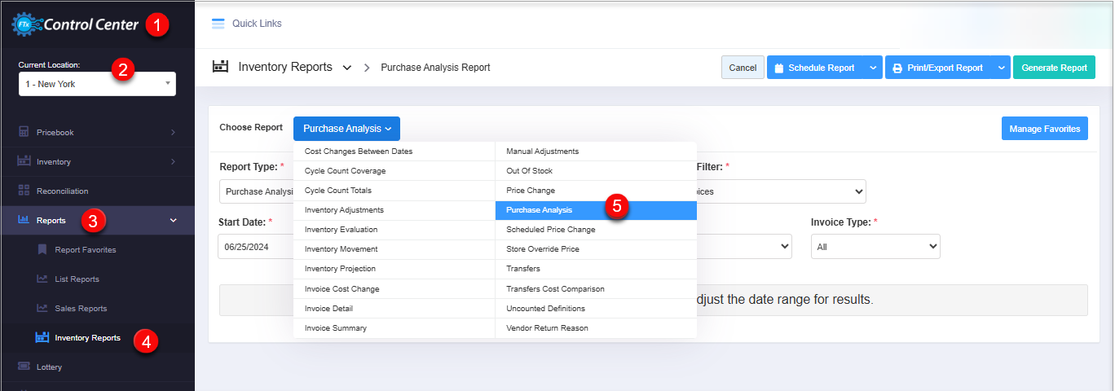Open the Invoice Type dropdown
Viewport: 1115px width, 391px height.
point(875,247)
